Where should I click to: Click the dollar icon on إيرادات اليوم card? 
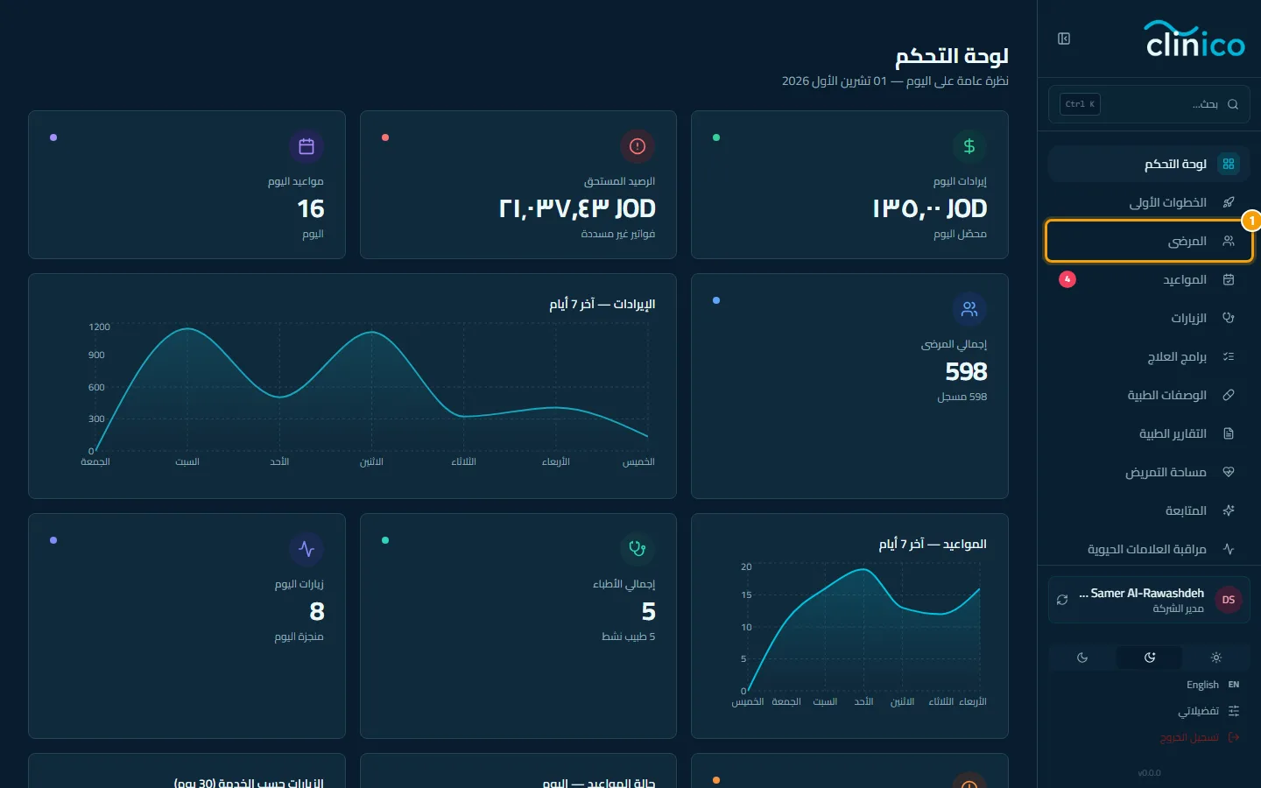969,146
